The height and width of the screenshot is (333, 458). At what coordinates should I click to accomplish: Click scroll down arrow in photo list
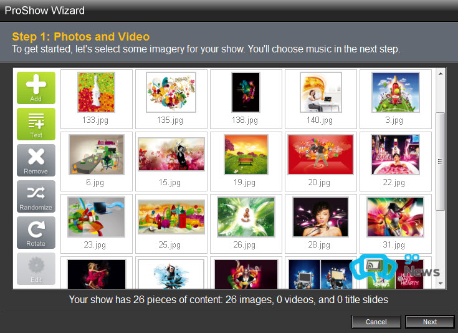(x=441, y=283)
